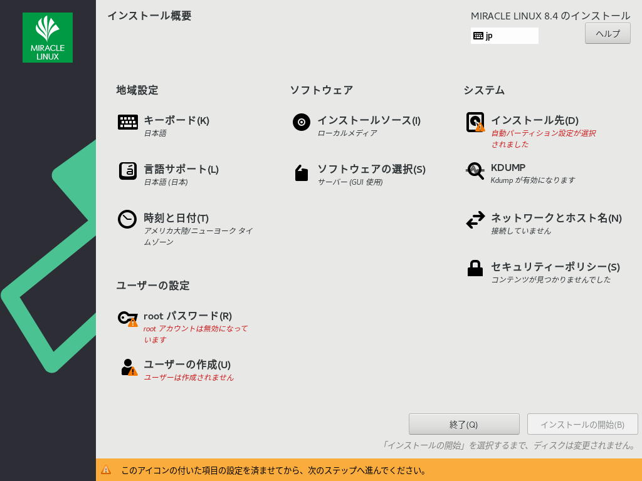Screen dimensions: 642x481
Task: Click the network arrows icon
Action: [x=475, y=220]
